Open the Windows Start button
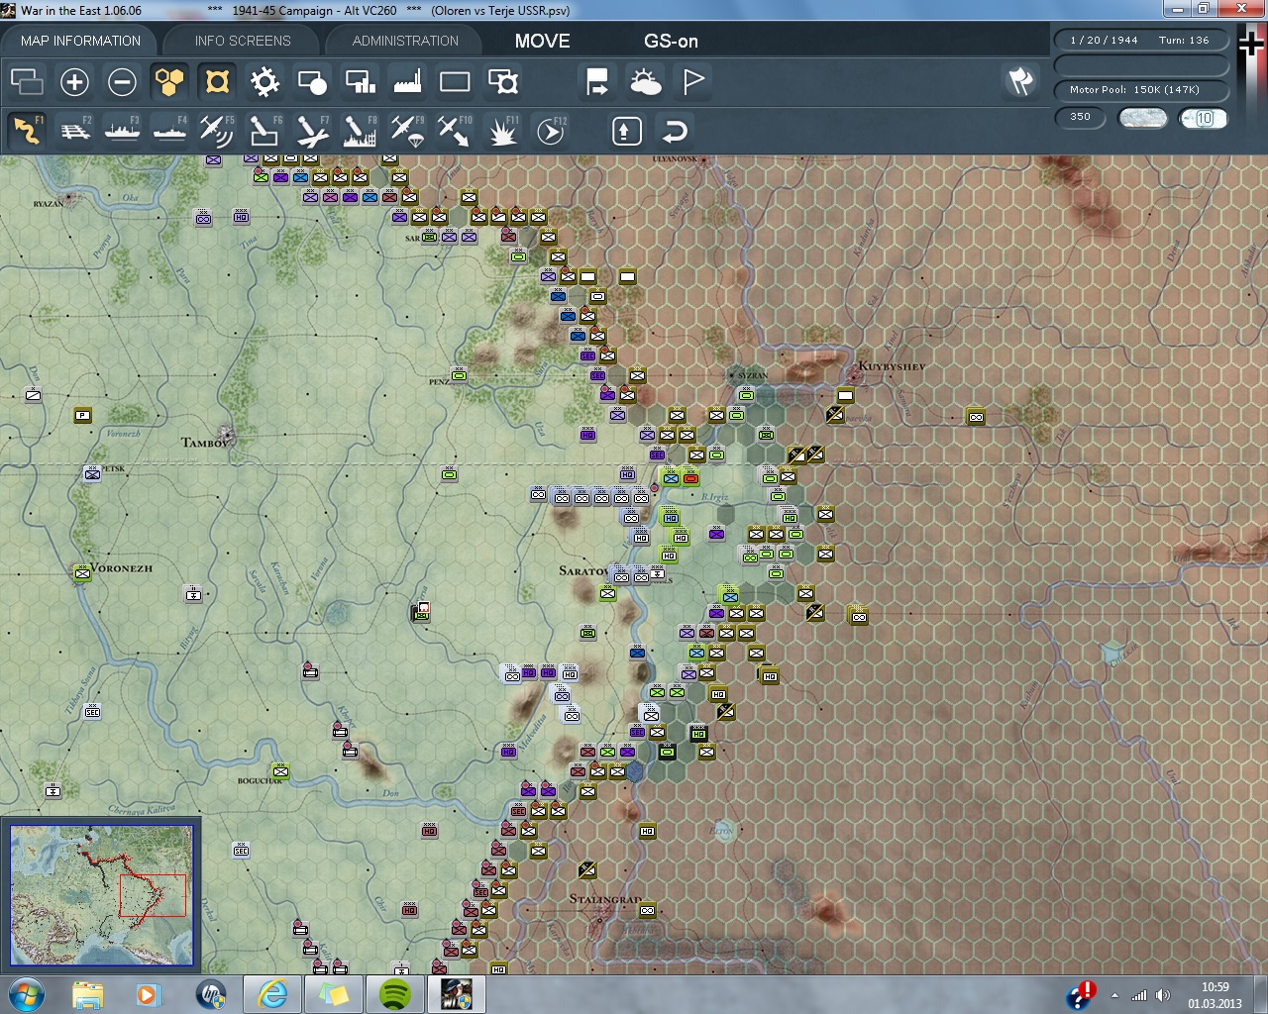Viewport: 1268px width, 1014px height. click(x=27, y=994)
